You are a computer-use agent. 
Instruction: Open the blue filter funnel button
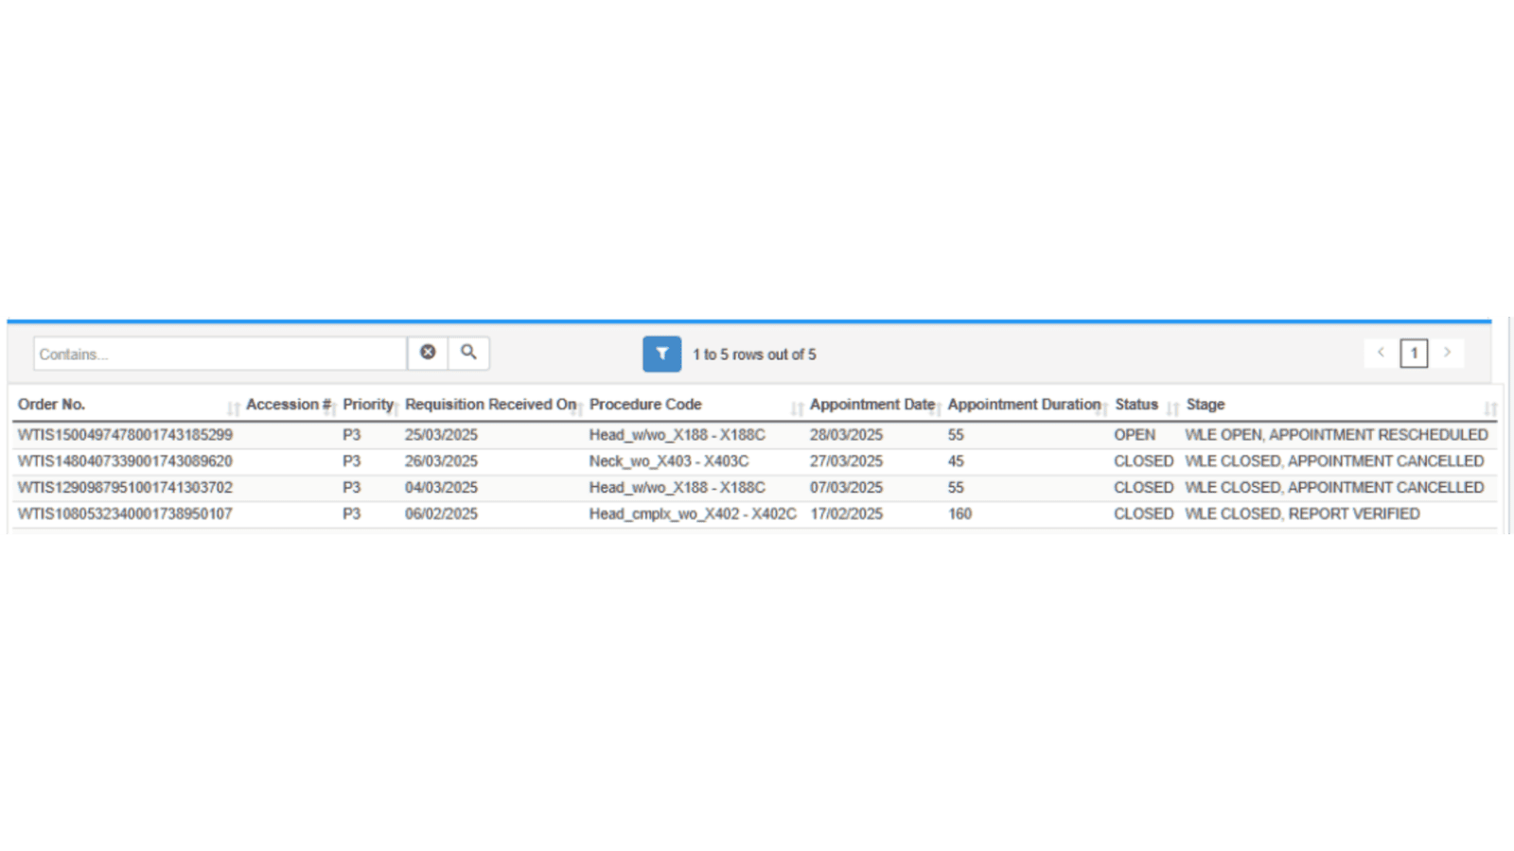pos(661,354)
